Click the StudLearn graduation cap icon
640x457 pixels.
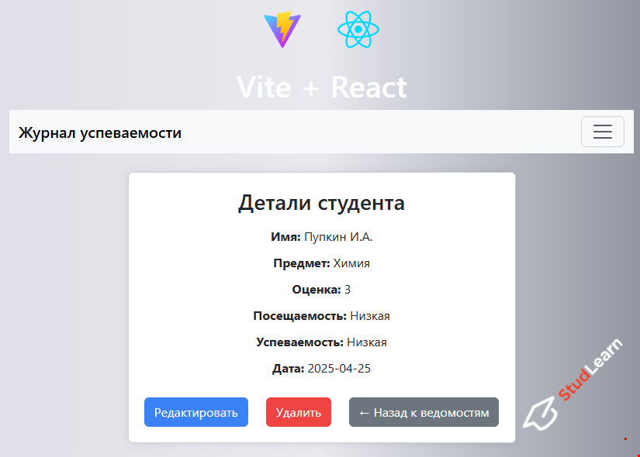pos(540,414)
